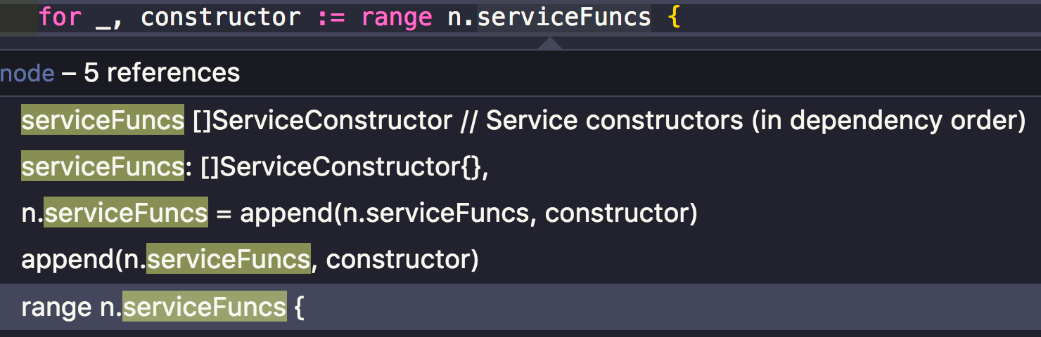Click "serviceFuncs" in the for loop code line
Viewport: 1041px width, 337px height.
pos(564,17)
